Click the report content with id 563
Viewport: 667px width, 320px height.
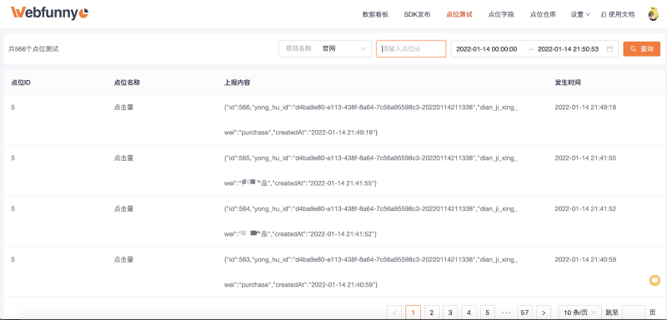click(370, 272)
